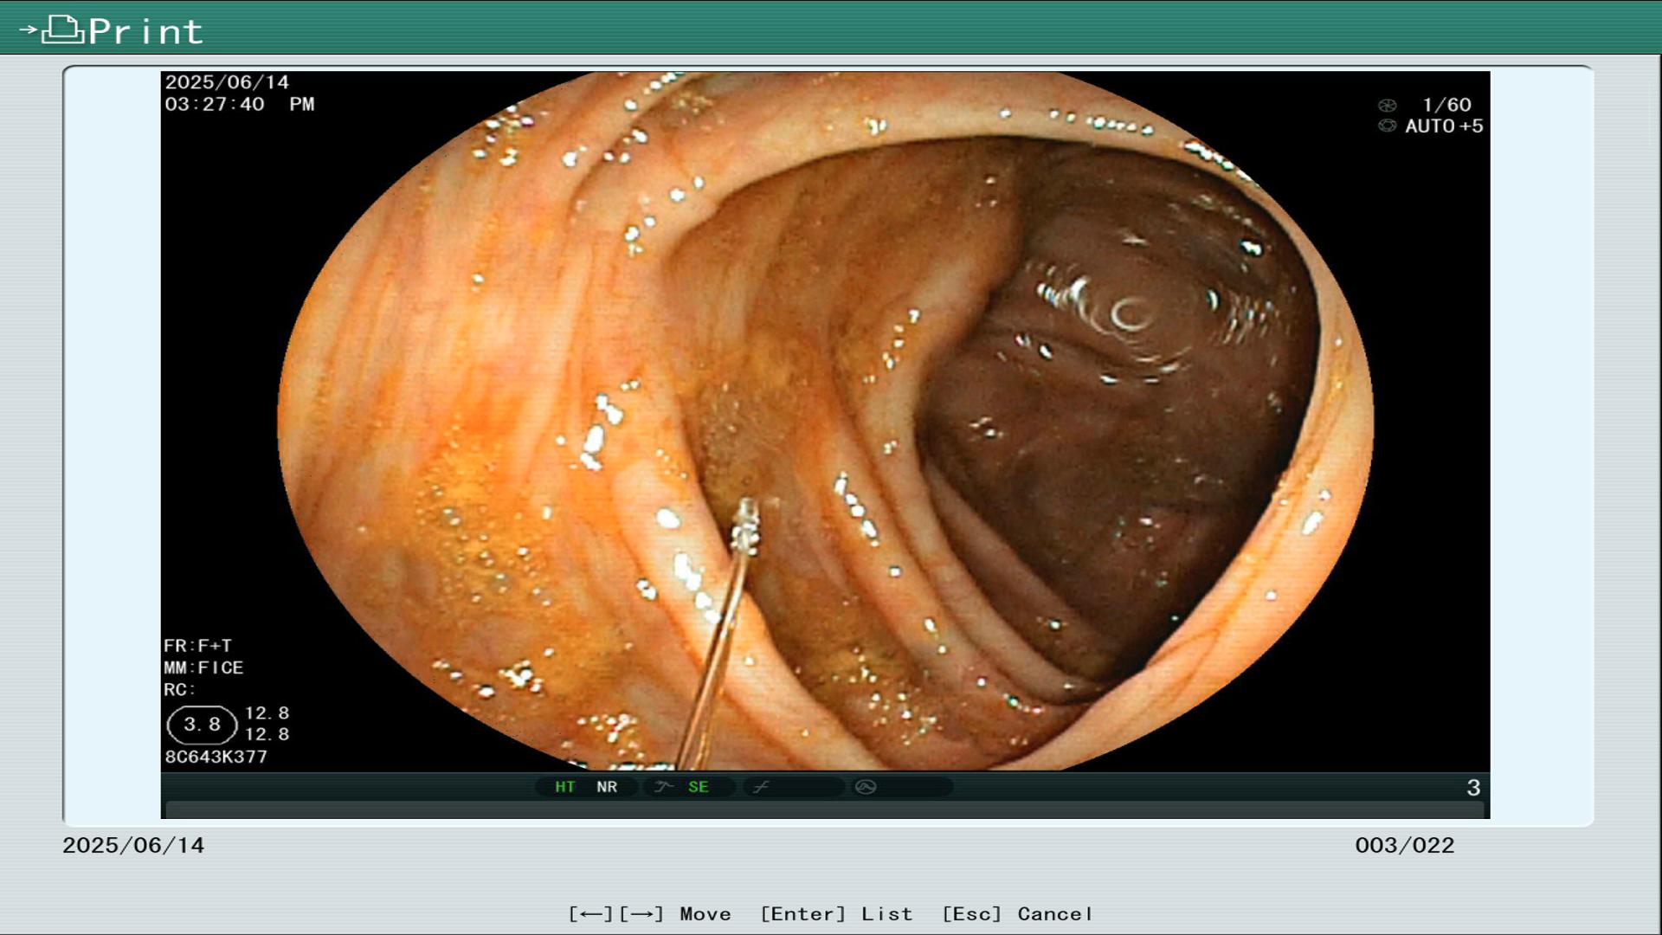Click the AUTO +5 brightness icon

click(x=1387, y=126)
